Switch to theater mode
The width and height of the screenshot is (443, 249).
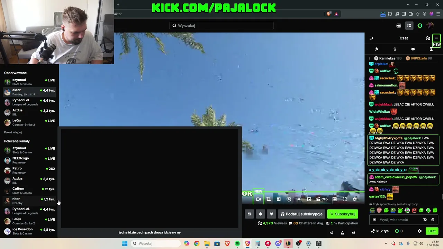(334, 199)
